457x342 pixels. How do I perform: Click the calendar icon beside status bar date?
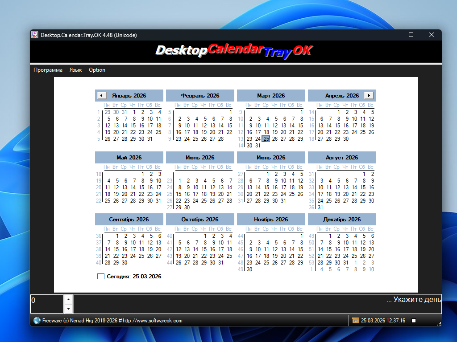[x=355, y=321]
